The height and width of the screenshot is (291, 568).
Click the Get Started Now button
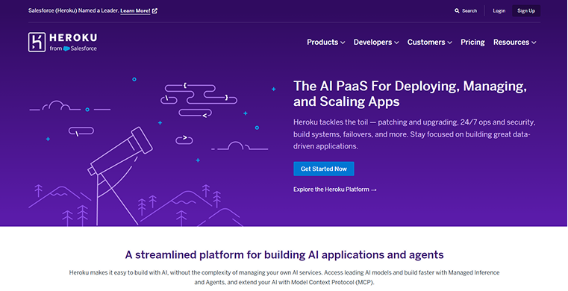pyautogui.click(x=323, y=169)
